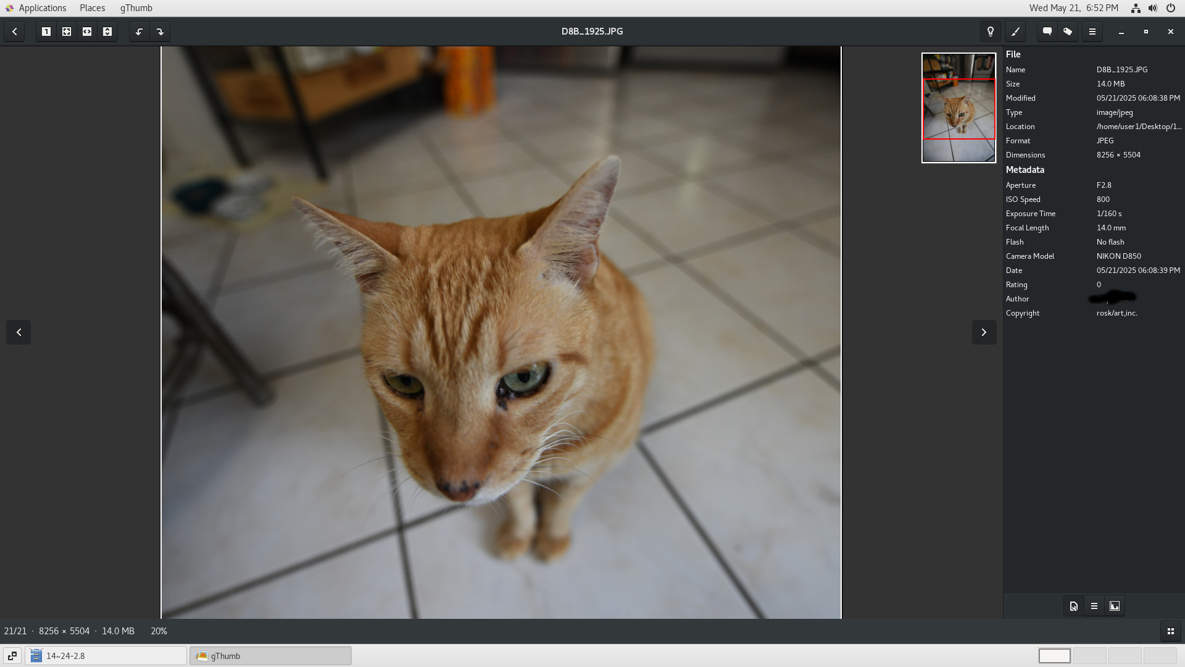Viewport: 1185px width, 667px height.
Task: Toggle the thumbnail strip in status bar
Action: click(x=1170, y=631)
